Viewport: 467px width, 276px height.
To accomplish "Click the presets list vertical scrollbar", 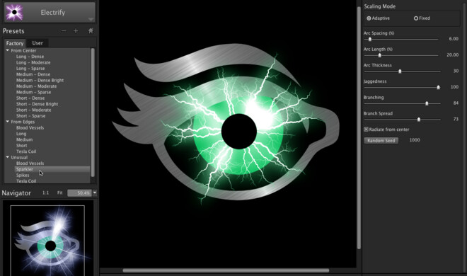I will (93, 113).
